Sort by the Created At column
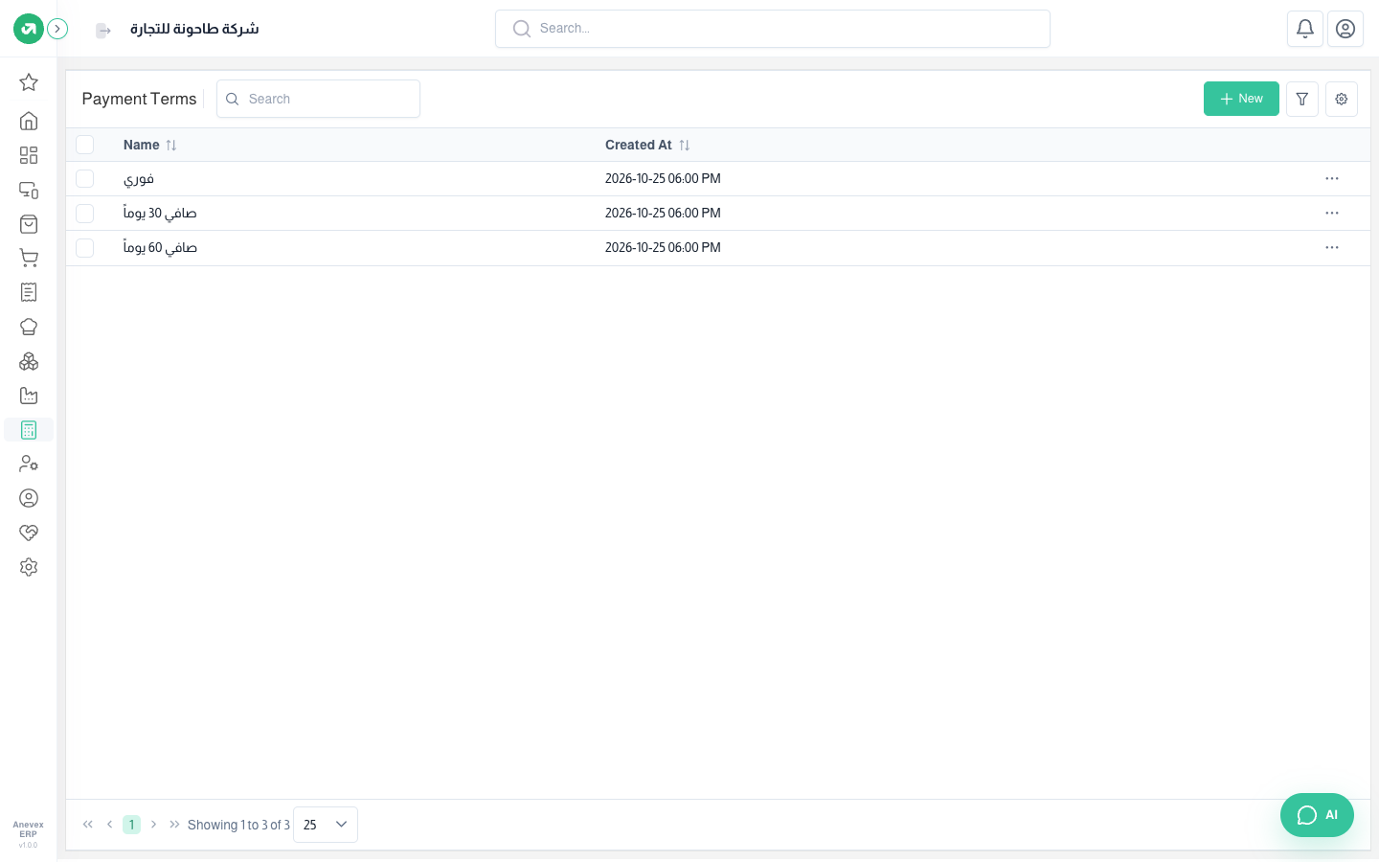This screenshot has width=1379, height=862. [x=647, y=145]
